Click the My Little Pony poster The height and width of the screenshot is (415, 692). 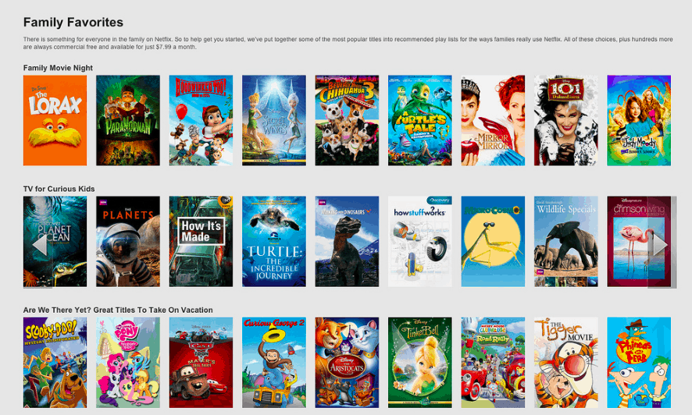128,363
